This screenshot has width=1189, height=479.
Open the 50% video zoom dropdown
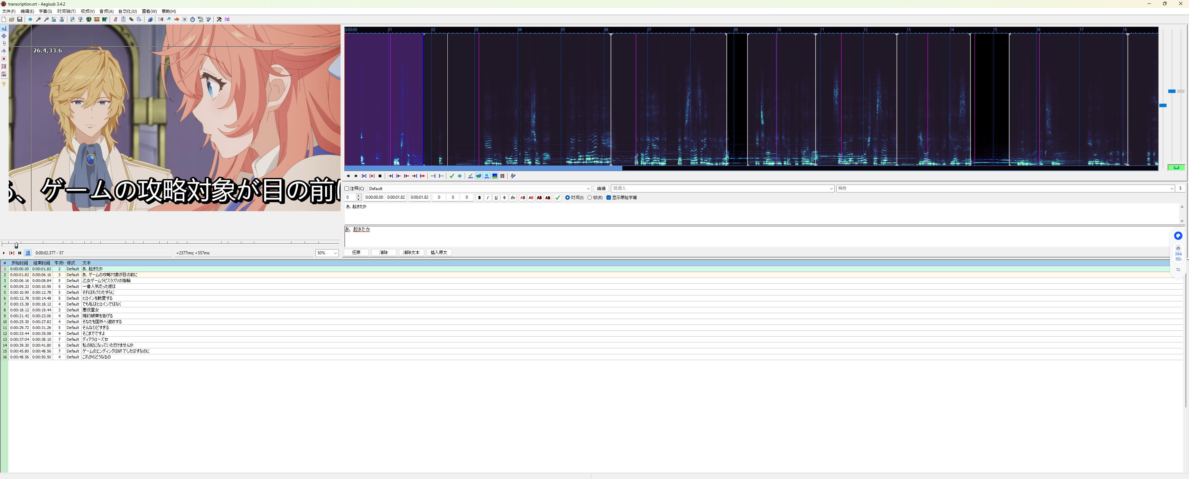click(x=335, y=253)
